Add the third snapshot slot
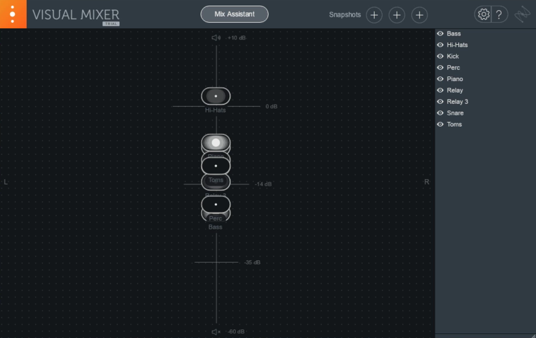 [x=419, y=15]
